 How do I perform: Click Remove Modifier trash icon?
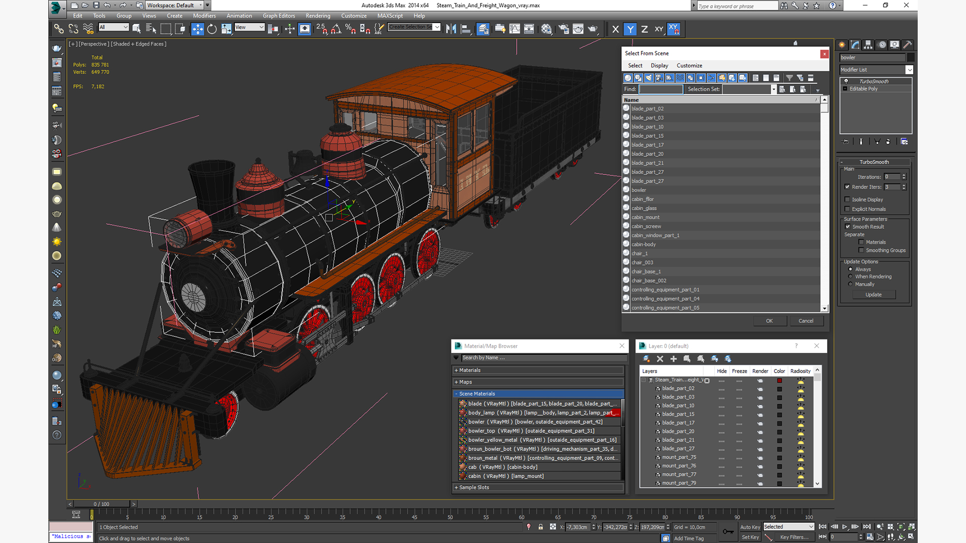(x=888, y=142)
